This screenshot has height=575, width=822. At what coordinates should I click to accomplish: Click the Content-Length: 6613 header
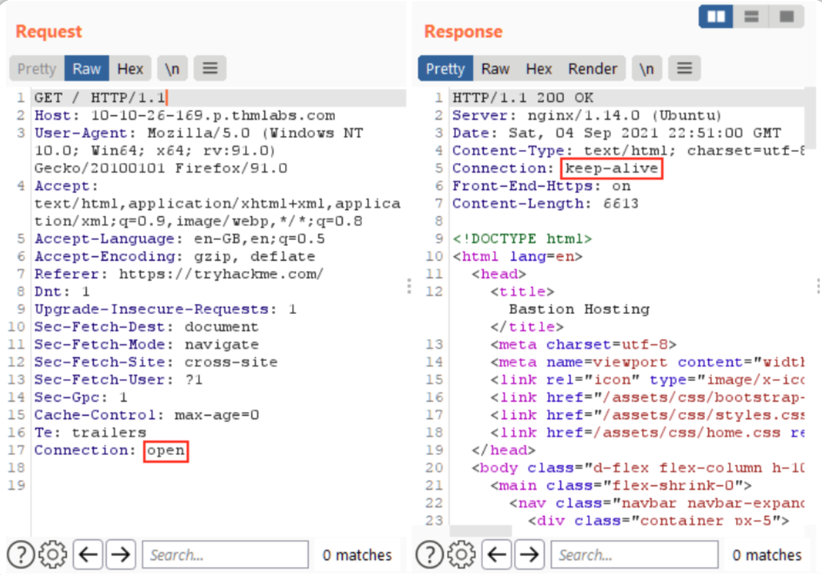[546, 204]
